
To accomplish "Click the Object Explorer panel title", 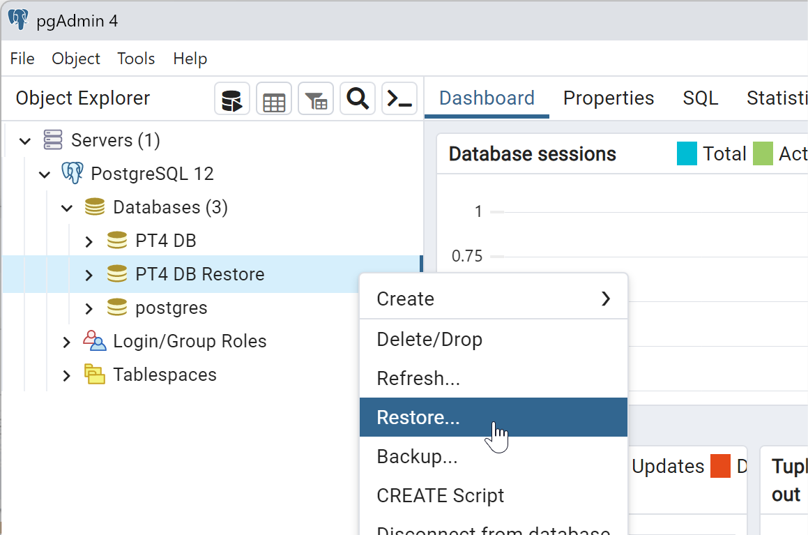I will click(82, 98).
